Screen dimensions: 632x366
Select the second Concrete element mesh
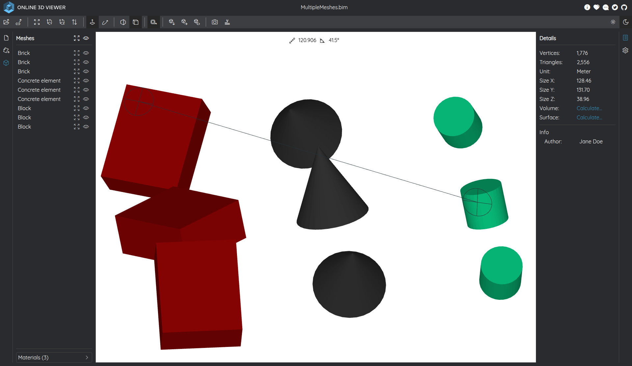(39, 90)
